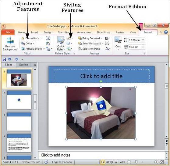Click the Compress Pictures icon
The height and width of the screenshot is (166, 170).
48,38
